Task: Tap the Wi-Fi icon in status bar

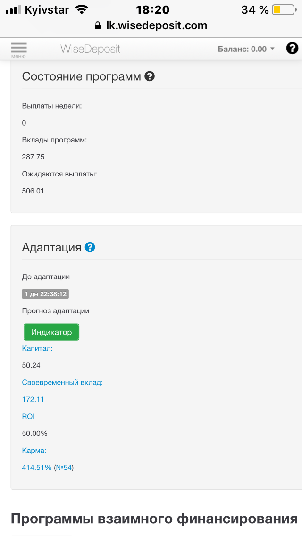Action: pos(82,9)
